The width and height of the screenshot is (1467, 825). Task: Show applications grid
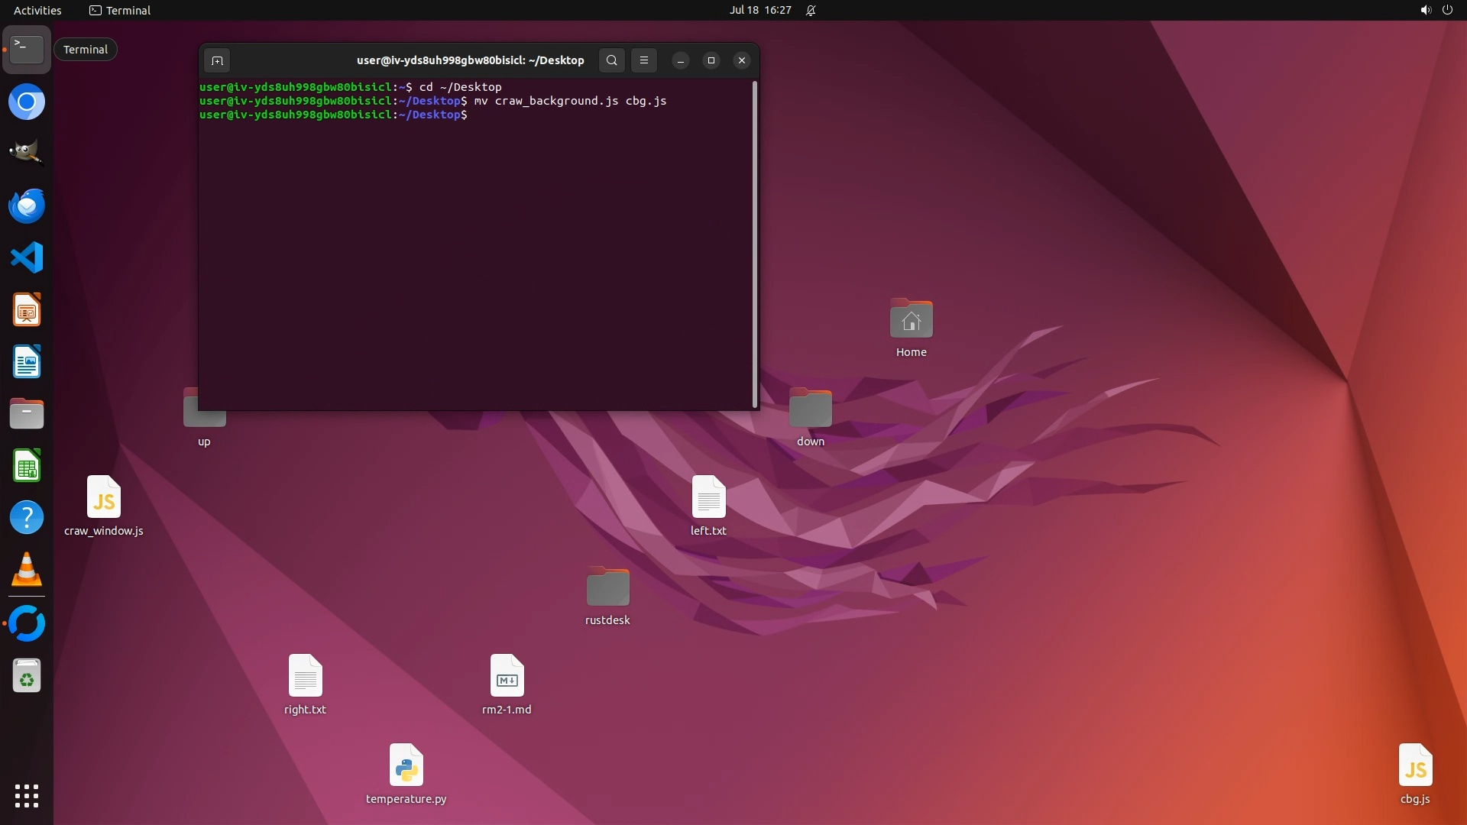[27, 795]
